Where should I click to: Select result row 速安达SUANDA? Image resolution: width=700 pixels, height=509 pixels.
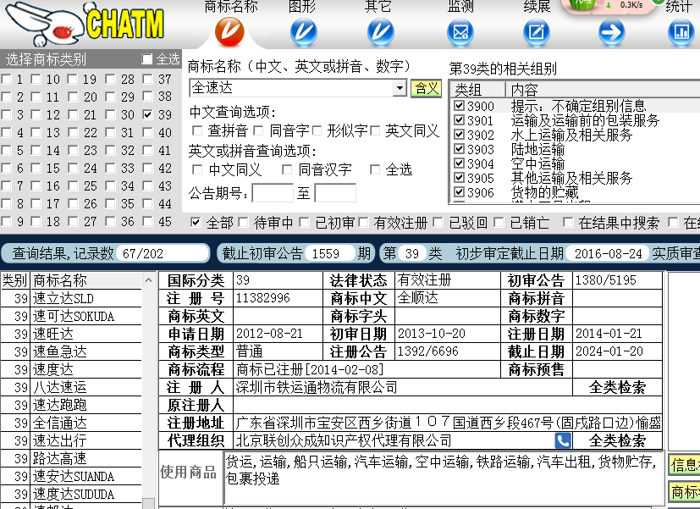71,477
